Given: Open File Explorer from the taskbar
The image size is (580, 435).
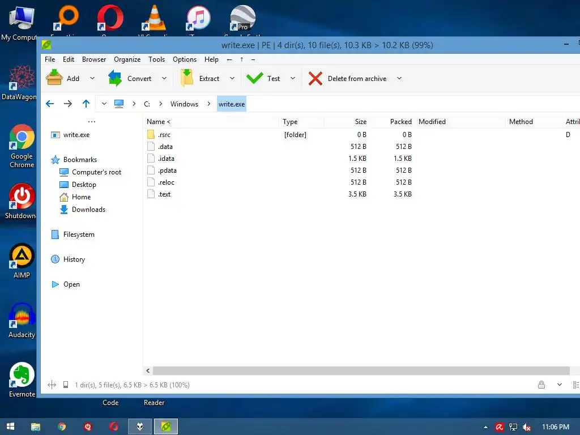Looking at the screenshot, I should click(36, 427).
